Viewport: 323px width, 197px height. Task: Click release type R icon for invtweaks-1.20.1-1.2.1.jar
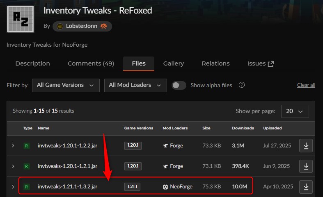[x=26, y=166]
